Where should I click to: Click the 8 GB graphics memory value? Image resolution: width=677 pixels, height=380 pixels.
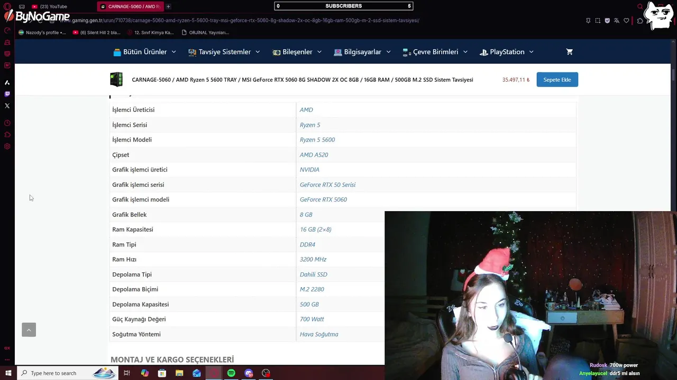(306, 215)
